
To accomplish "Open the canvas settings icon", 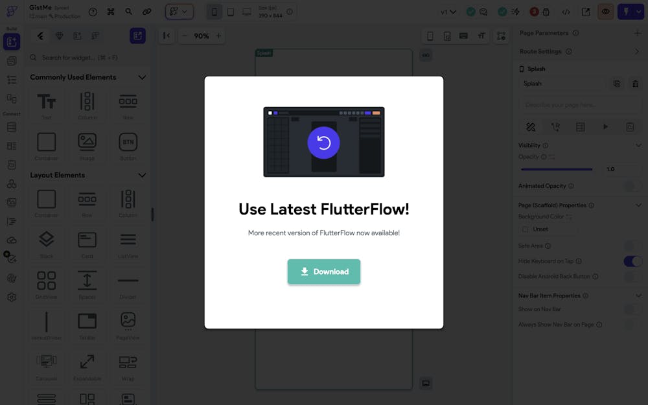I will 501,36.
